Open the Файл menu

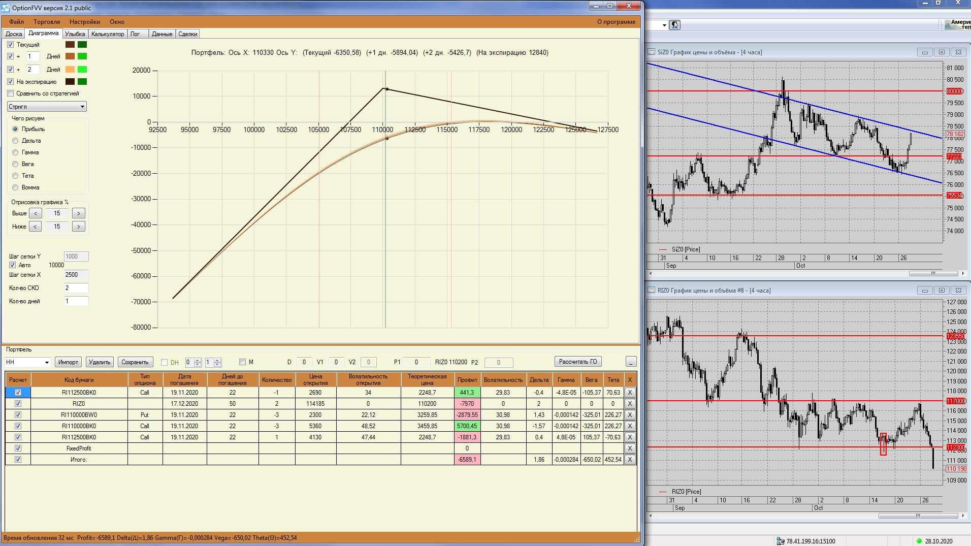pos(16,22)
